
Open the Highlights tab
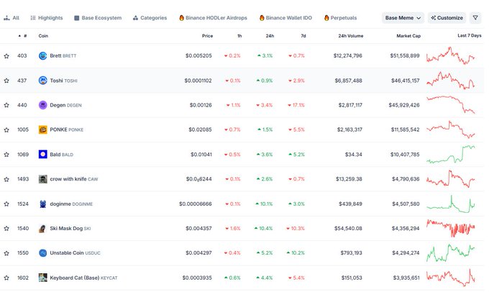(x=47, y=18)
